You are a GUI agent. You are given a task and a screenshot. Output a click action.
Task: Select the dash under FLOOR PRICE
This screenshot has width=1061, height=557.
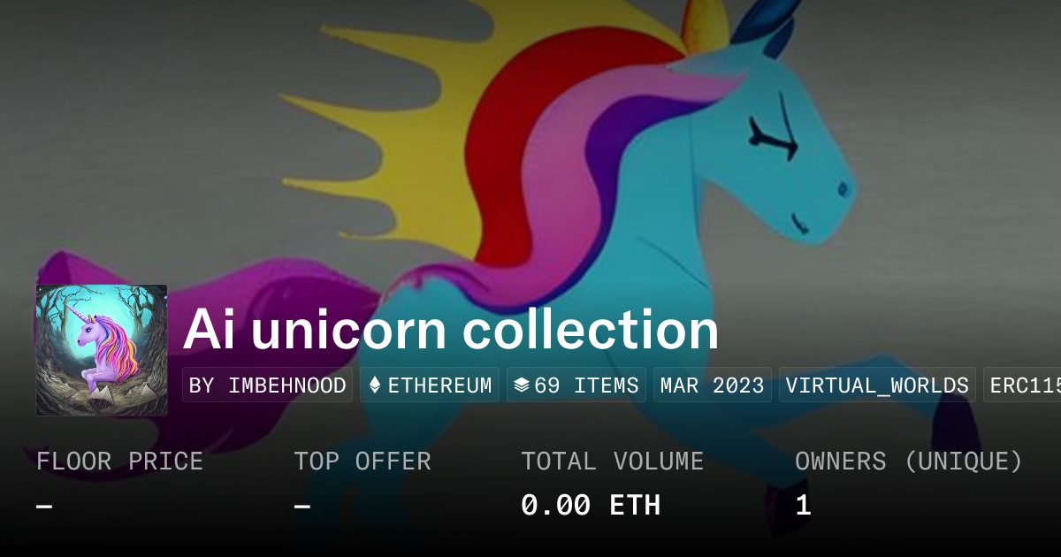pyautogui.click(x=44, y=506)
